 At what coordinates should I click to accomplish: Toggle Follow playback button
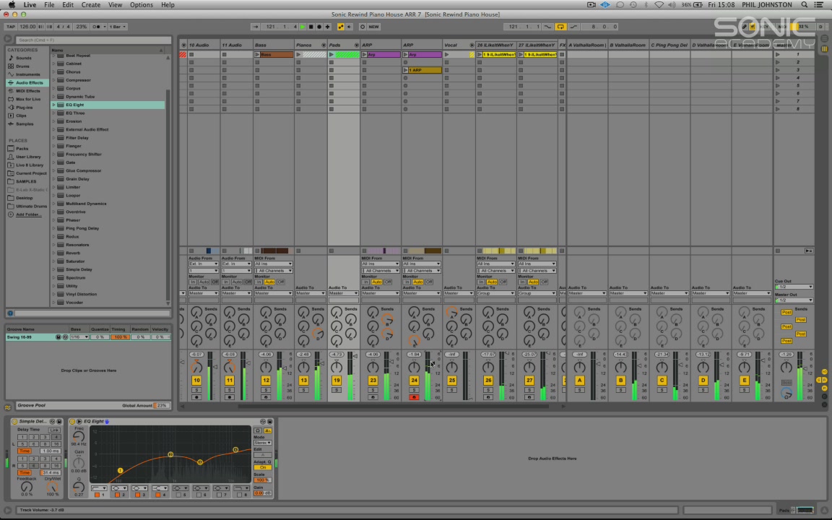click(x=255, y=27)
